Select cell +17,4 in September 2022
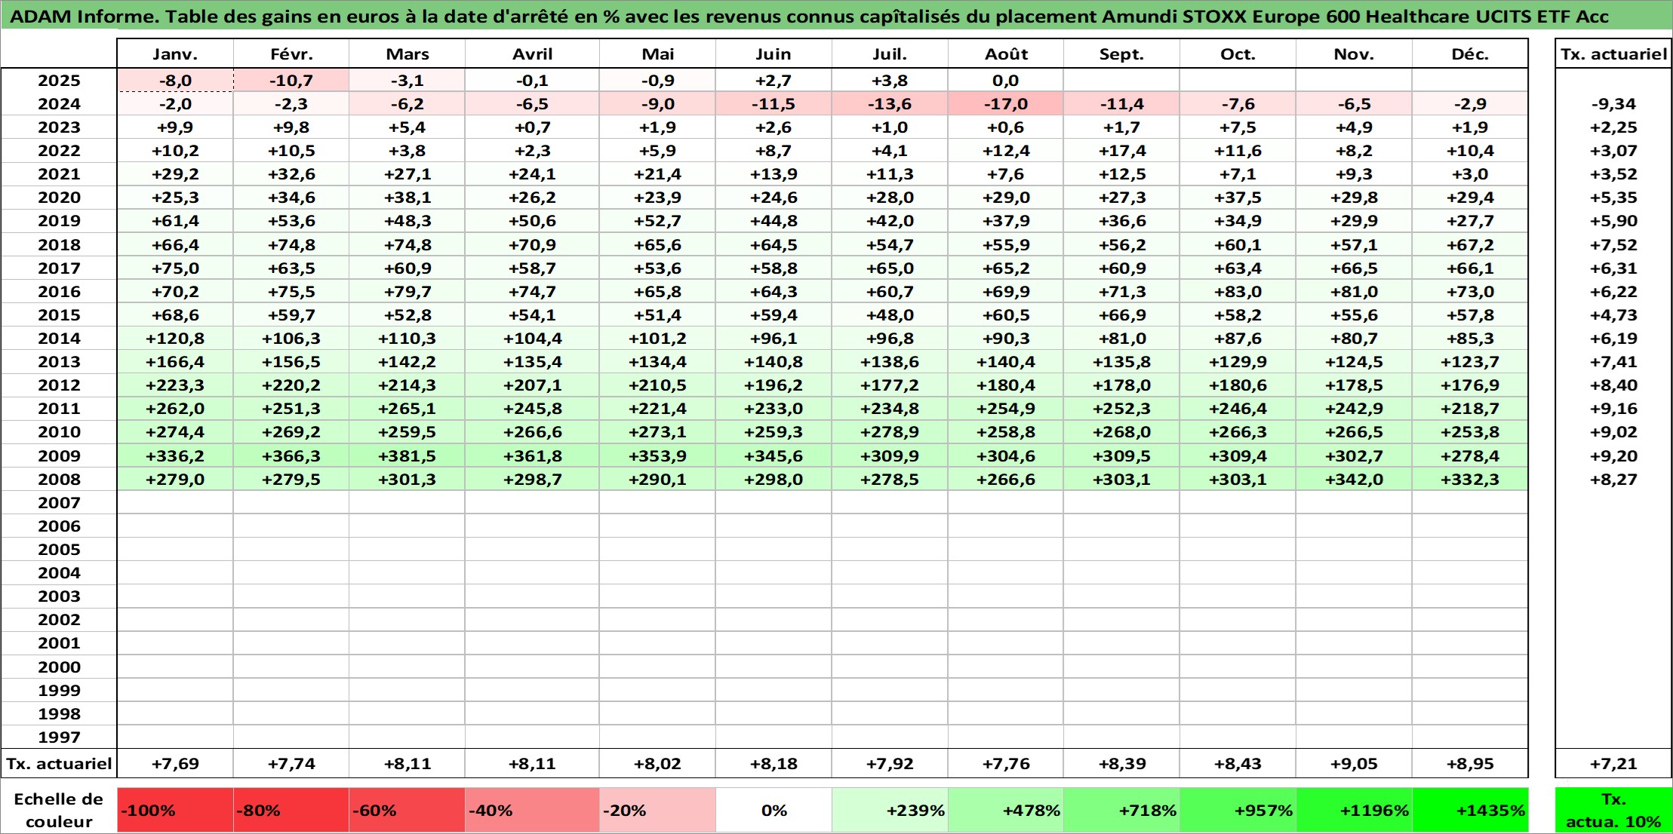This screenshot has width=1673, height=834. pyautogui.click(x=1121, y=151)
